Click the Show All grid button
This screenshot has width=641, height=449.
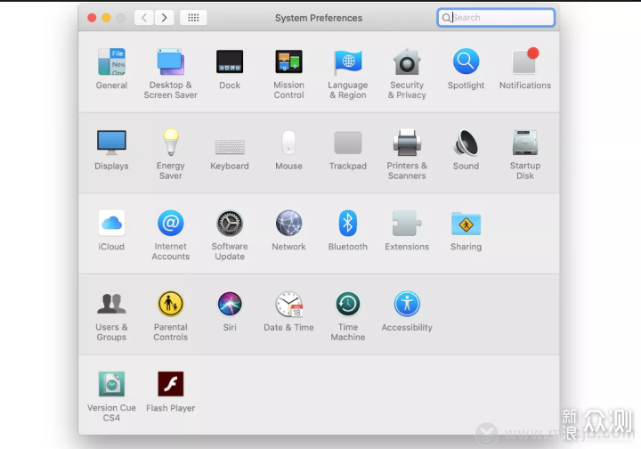point(193,18)
